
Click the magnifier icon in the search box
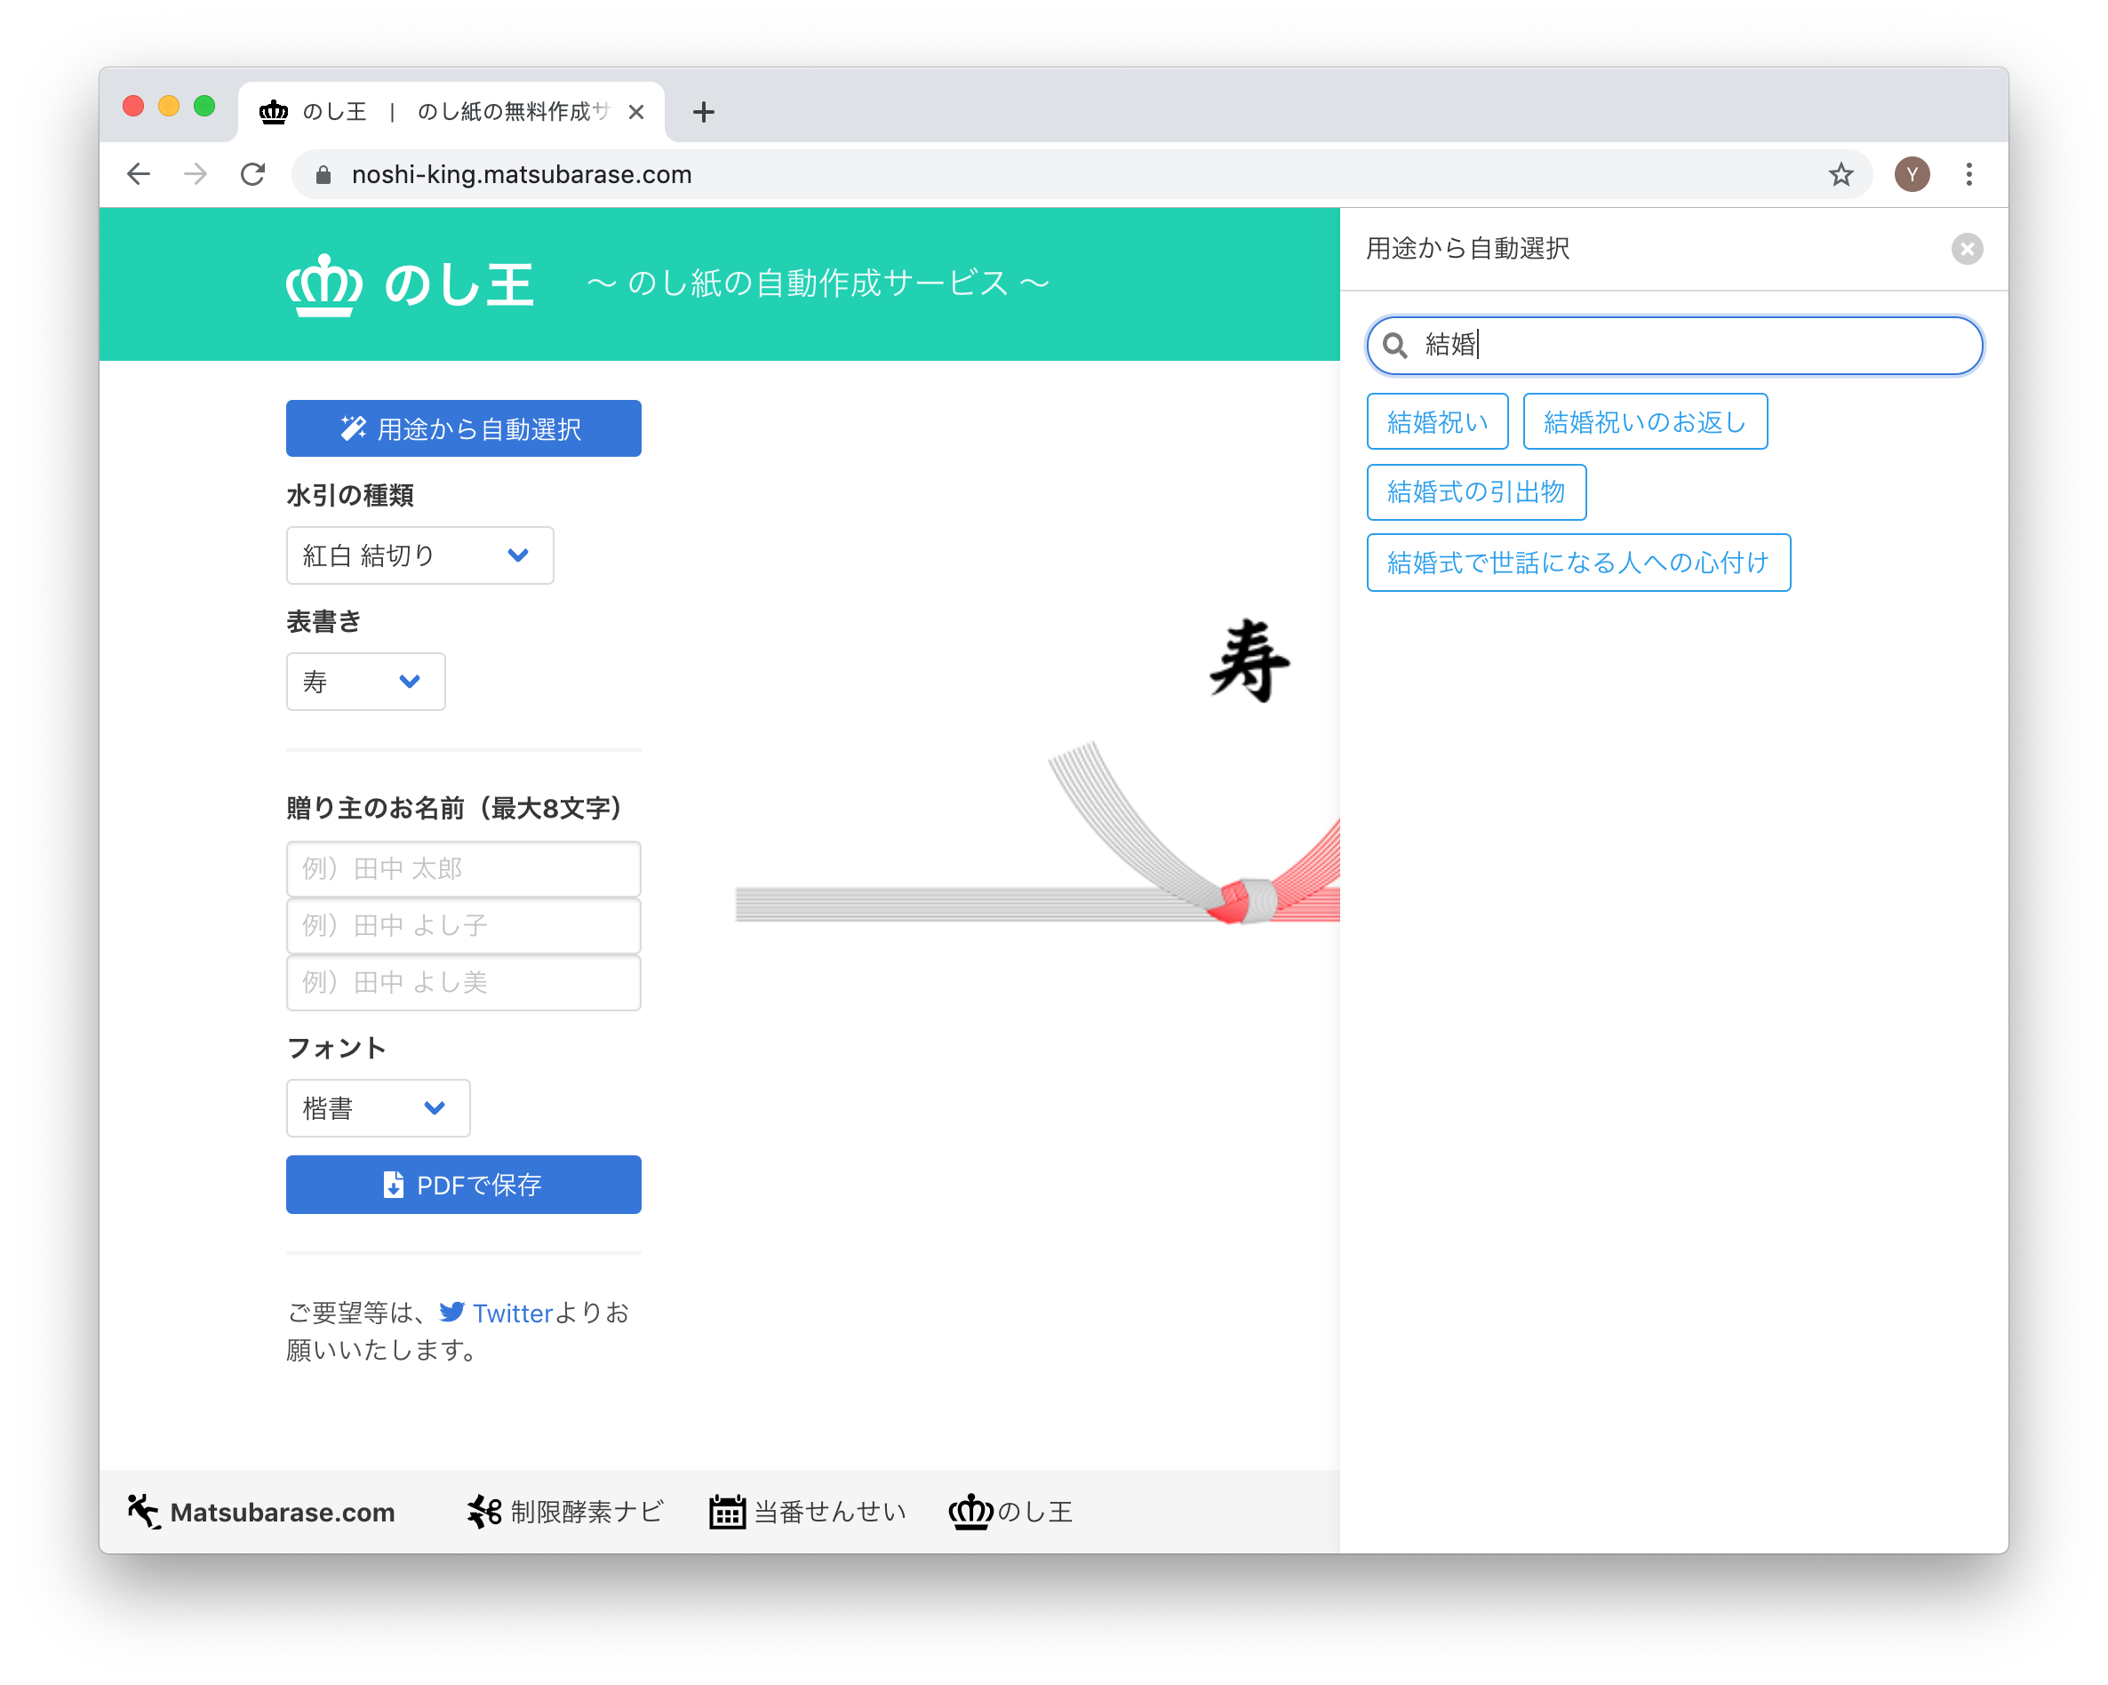1396,345
